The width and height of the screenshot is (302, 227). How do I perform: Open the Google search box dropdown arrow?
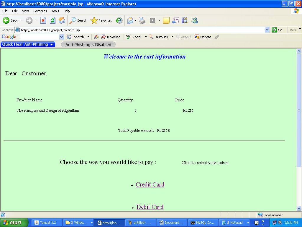click(61, 37)
